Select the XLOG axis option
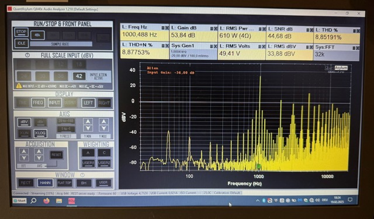 (40, 133)
